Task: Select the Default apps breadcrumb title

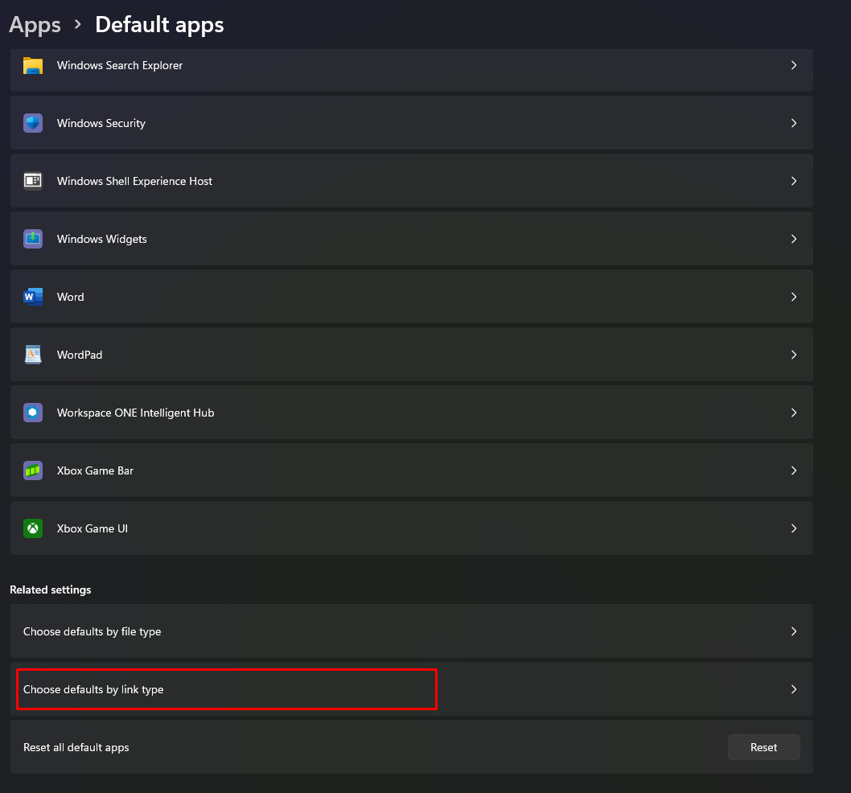Action: click(159, 25)
